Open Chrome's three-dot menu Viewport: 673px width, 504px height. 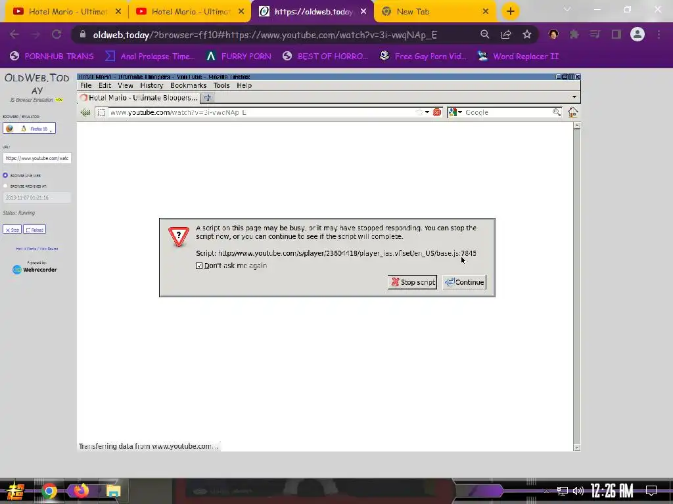pos(659,34)
